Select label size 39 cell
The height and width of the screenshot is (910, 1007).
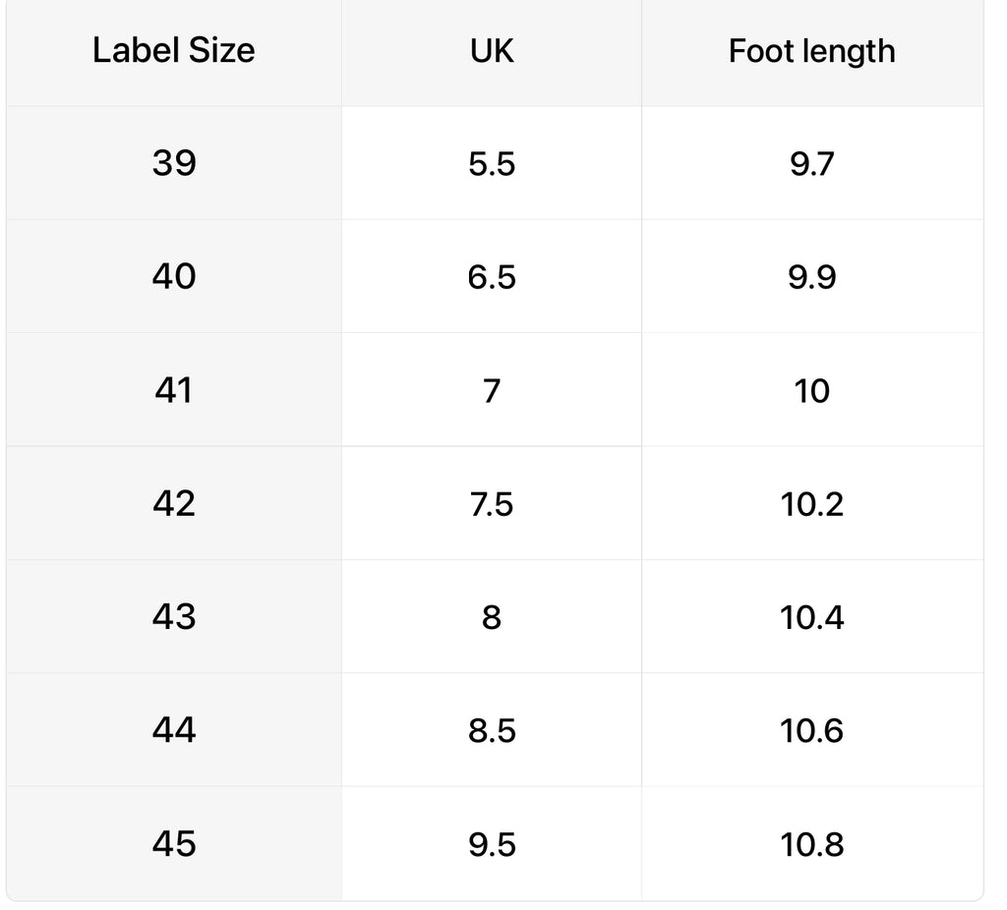click(x=174, y=163)
